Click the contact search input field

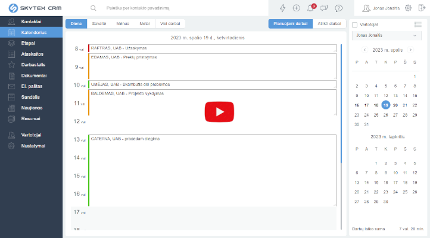tap(179, 8)
